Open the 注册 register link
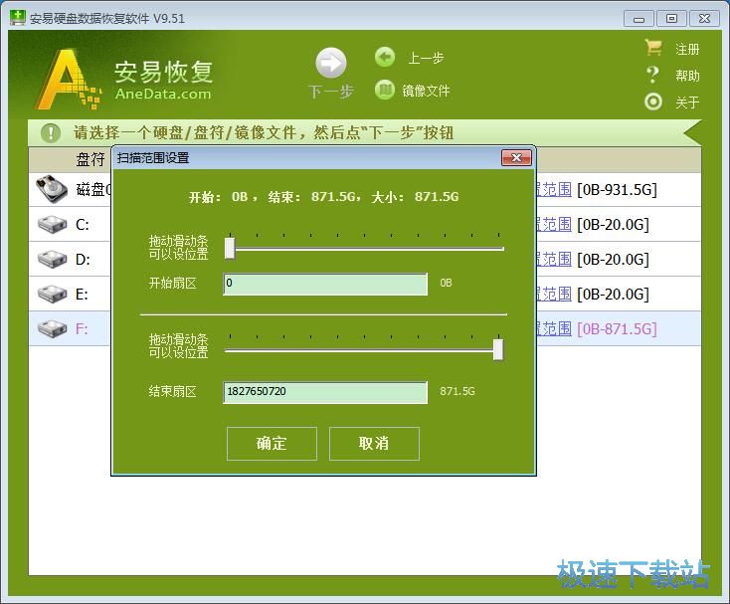The height and width of the screenshot is (604, 730). point(687,49)
